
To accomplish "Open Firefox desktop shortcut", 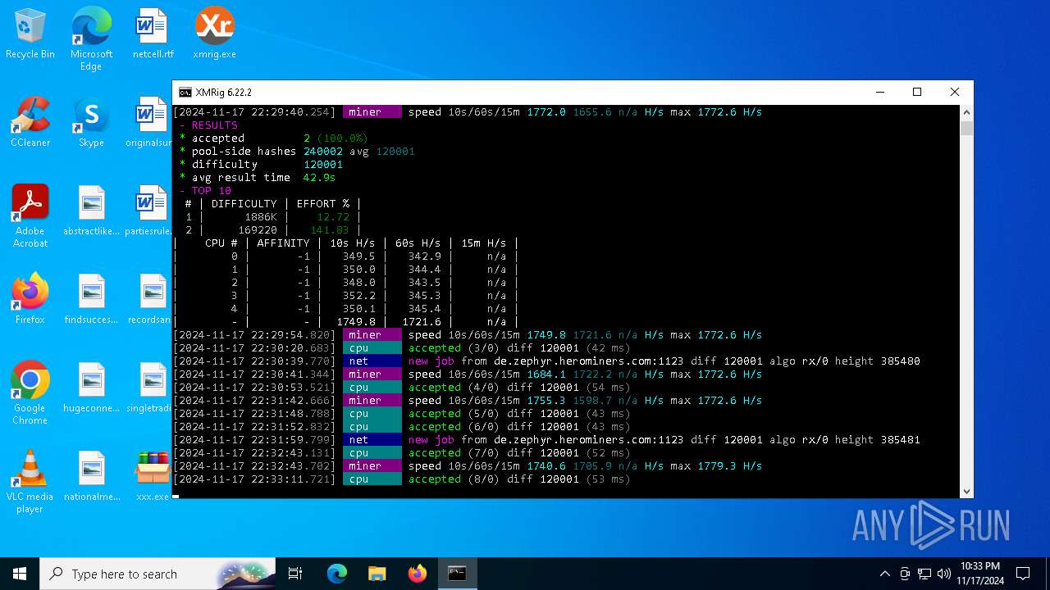I will tap(30, 300).
